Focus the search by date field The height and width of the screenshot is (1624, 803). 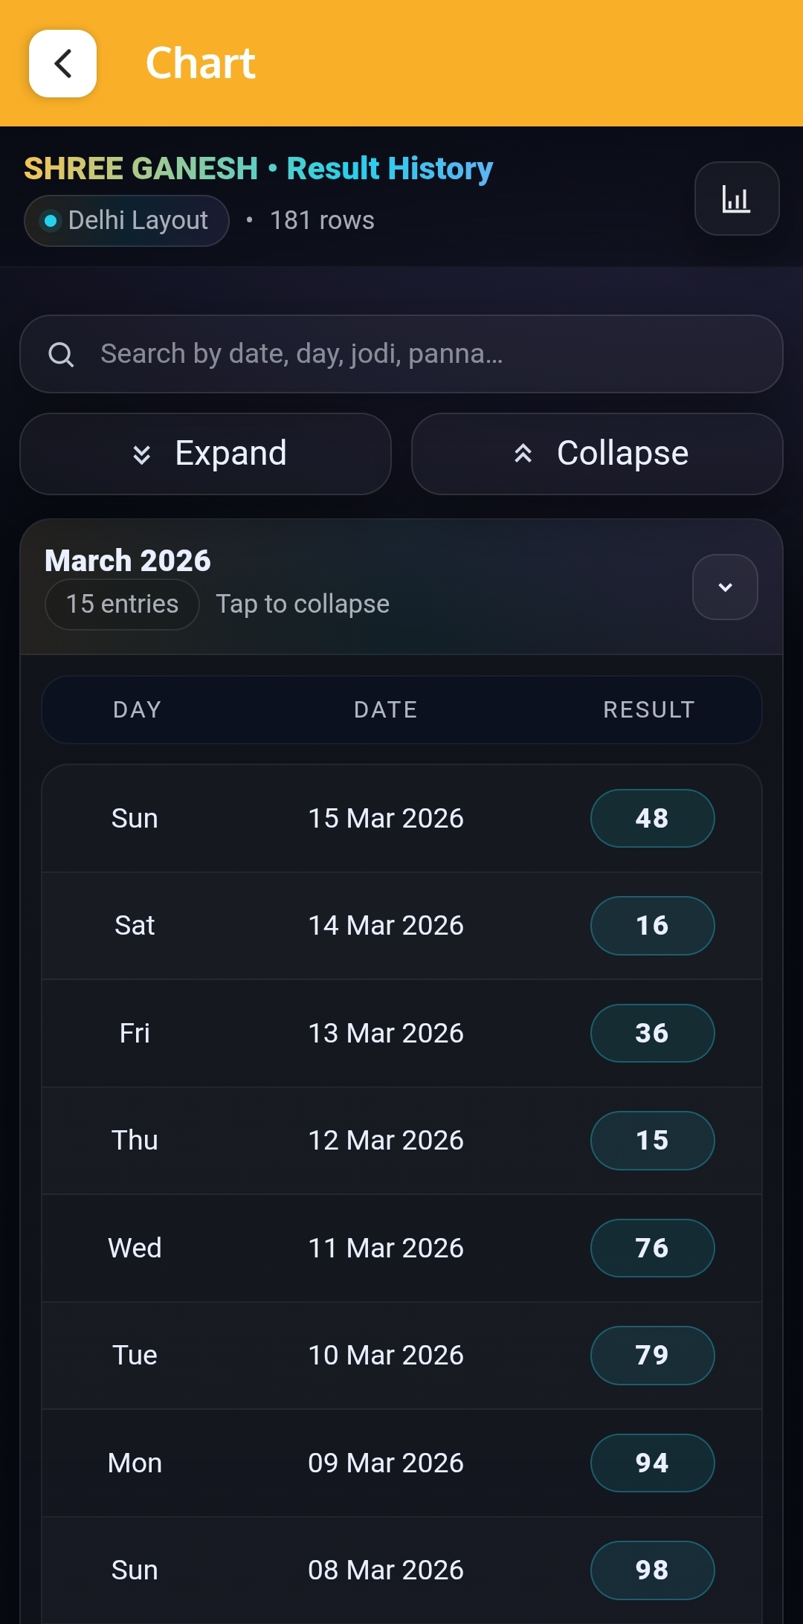tap(416, 354)
